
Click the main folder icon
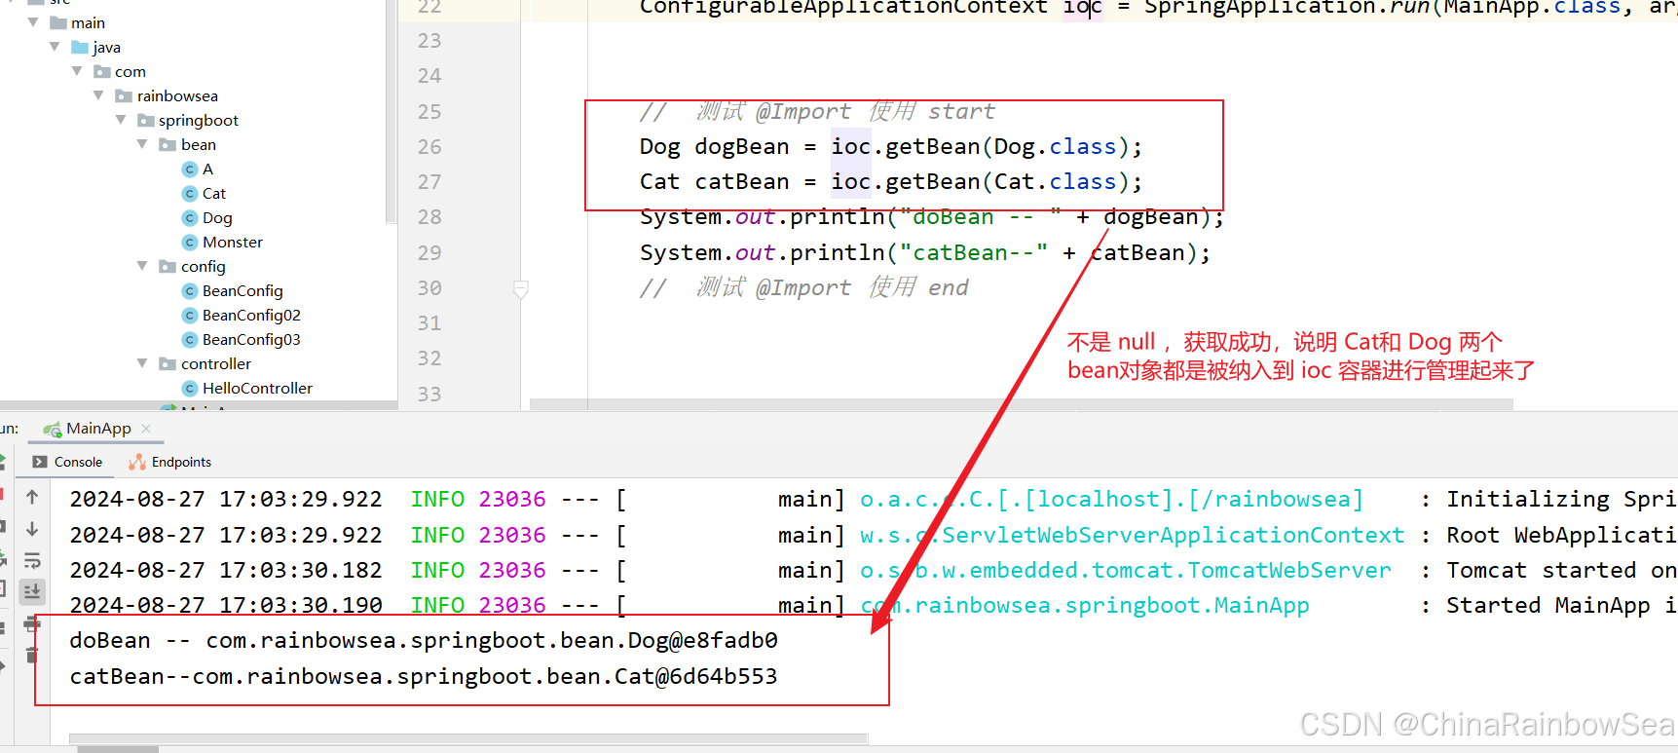[58, 22]
